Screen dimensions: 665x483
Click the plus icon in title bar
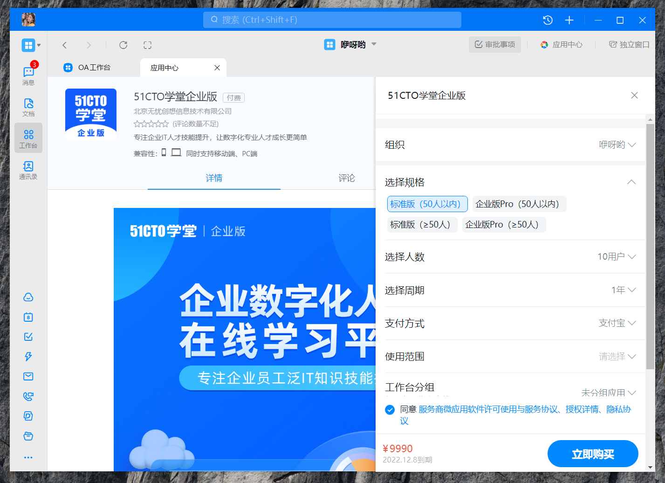(569, 20)
